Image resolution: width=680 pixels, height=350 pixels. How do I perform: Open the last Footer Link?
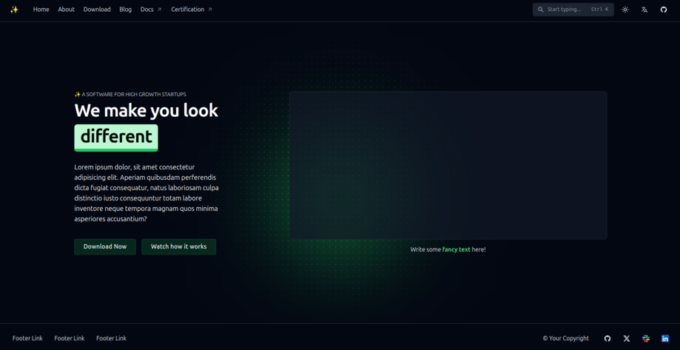112,338
